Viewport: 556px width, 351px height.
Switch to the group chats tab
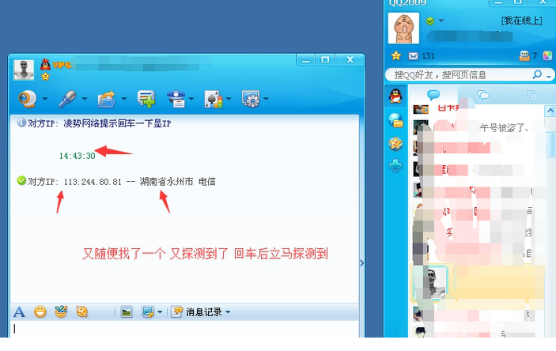(x=483, y=95)
